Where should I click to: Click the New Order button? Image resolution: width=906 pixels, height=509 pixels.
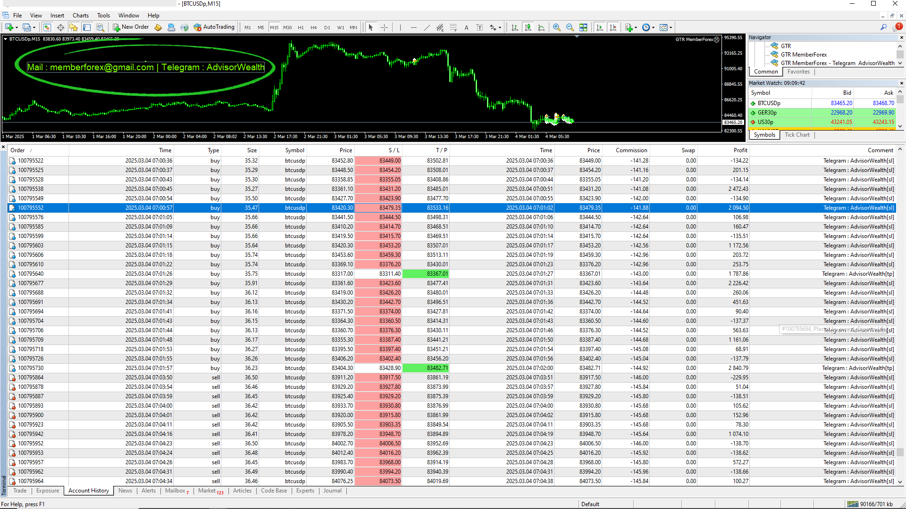pyautogui.click(x=131, y=27)
